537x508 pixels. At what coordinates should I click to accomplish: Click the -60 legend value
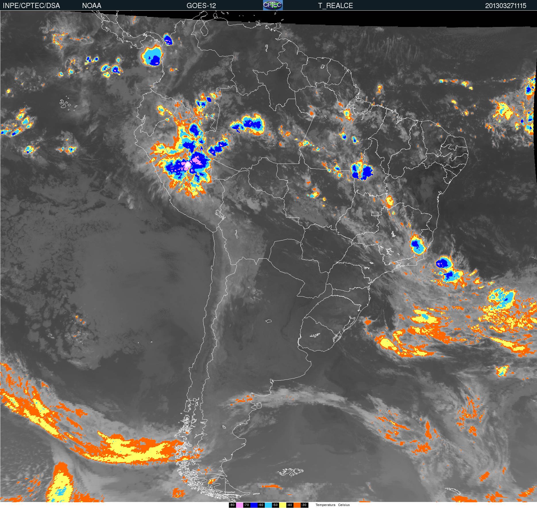(x=261, y=505)
